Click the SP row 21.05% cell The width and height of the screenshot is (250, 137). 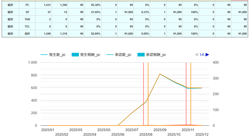point(92,12)
